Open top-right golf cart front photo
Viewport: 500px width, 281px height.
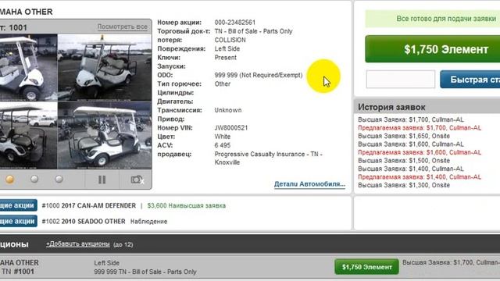[105, 68]
